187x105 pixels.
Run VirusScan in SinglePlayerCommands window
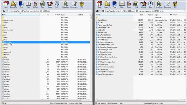coord(159,5)
